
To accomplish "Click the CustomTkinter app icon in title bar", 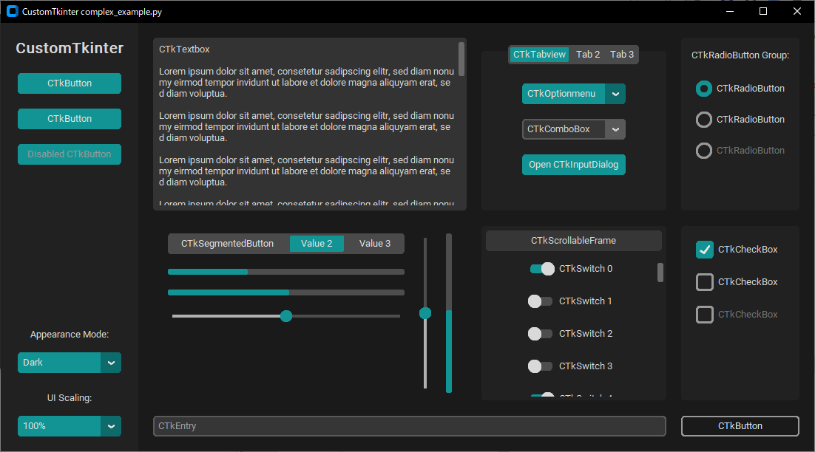I will pos(13,11).
